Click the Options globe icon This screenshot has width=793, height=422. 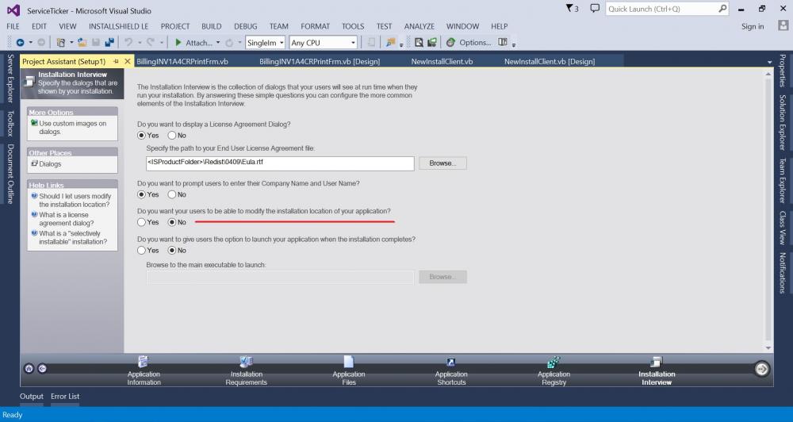pyautogui.click(x=450, y=43)
